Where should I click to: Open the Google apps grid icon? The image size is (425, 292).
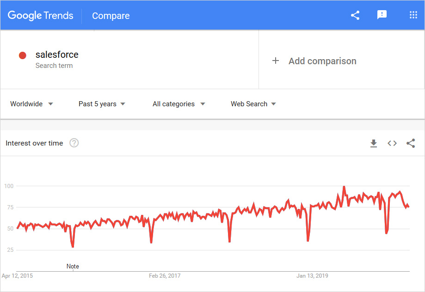tap(413, 15)
